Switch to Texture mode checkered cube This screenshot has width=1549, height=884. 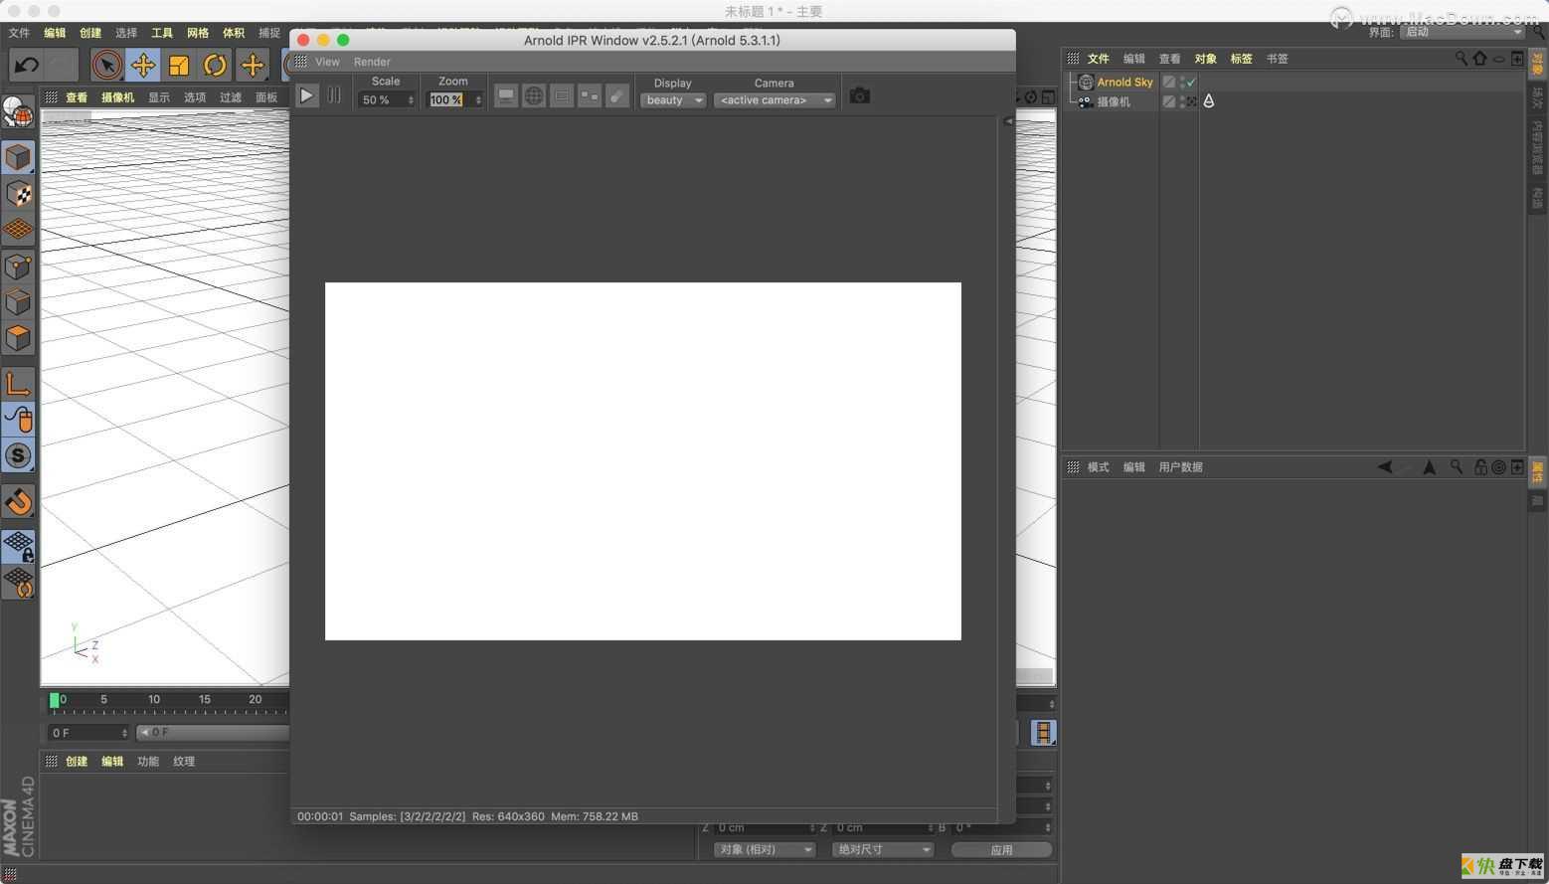18,194
